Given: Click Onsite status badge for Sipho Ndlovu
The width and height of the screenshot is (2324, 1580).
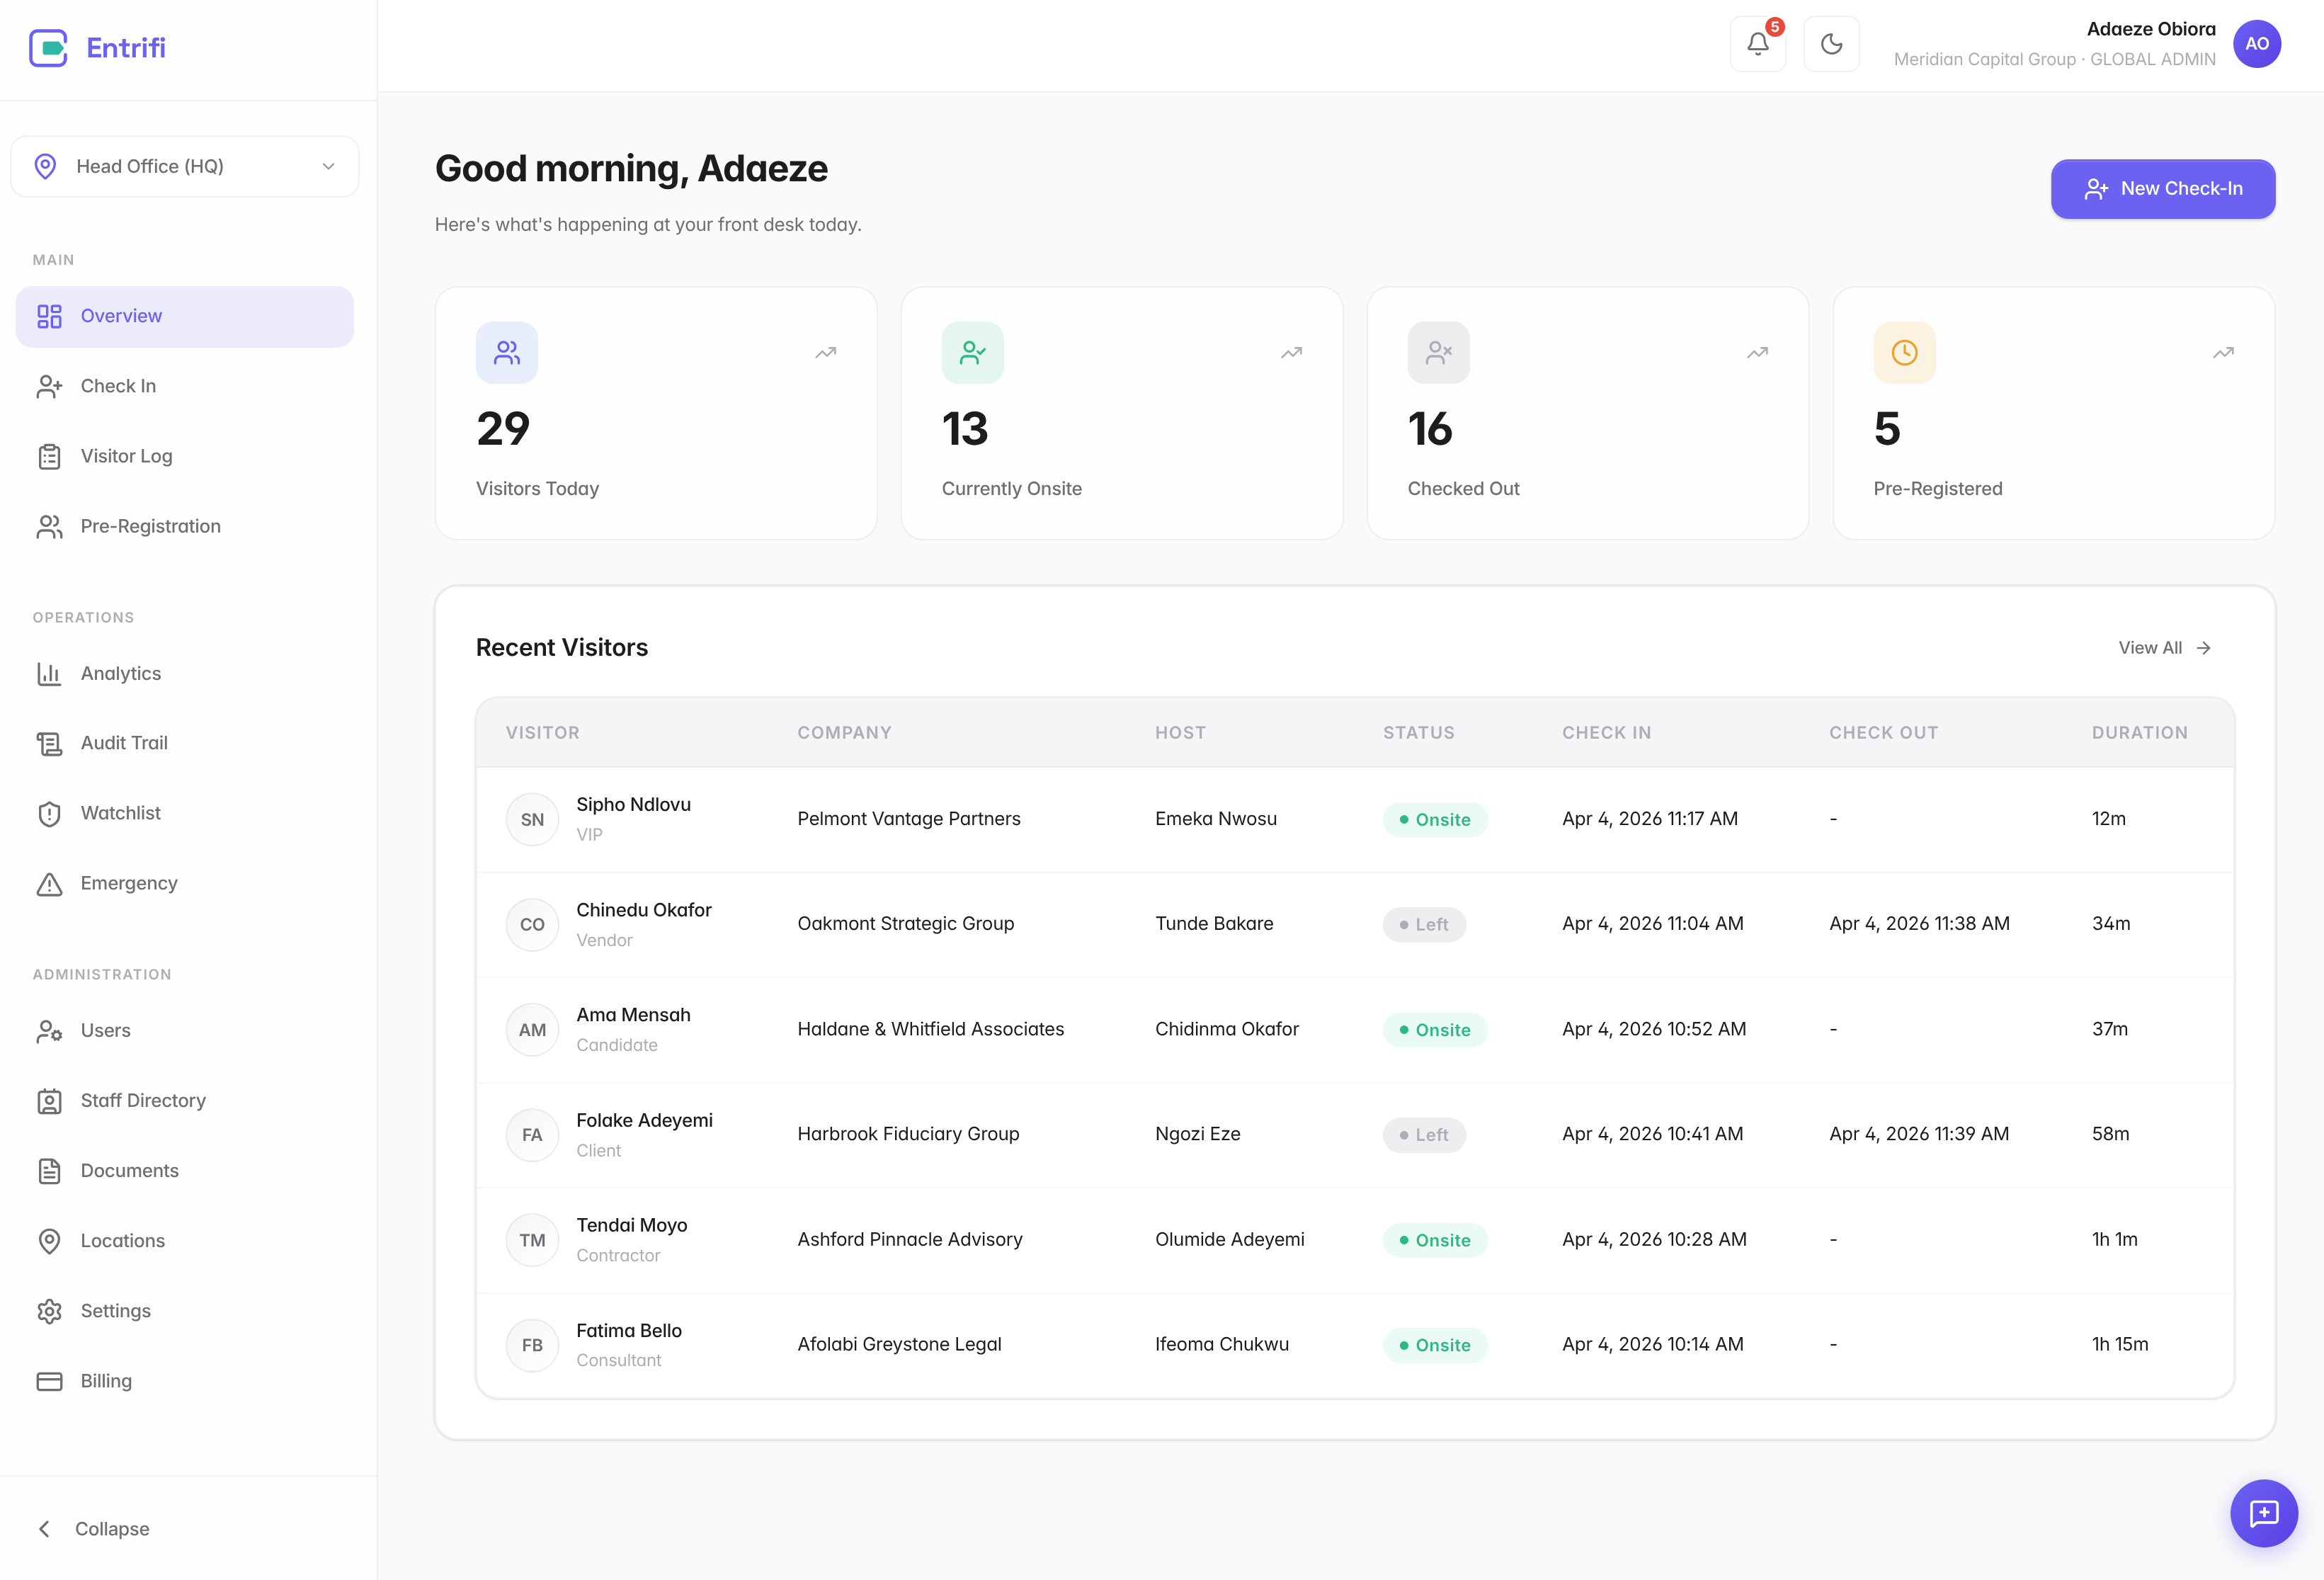Looking at the screenshot, I should point(1435,820).
